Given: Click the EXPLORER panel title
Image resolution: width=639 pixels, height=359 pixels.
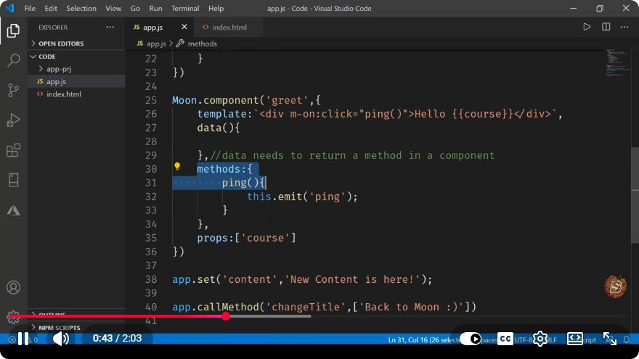Looking at the screenshot, I should pyautogui.click(x=53, y=28).
